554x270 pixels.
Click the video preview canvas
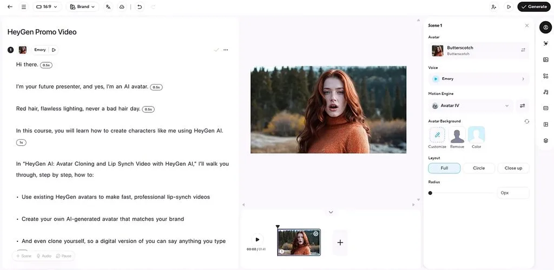328,110
